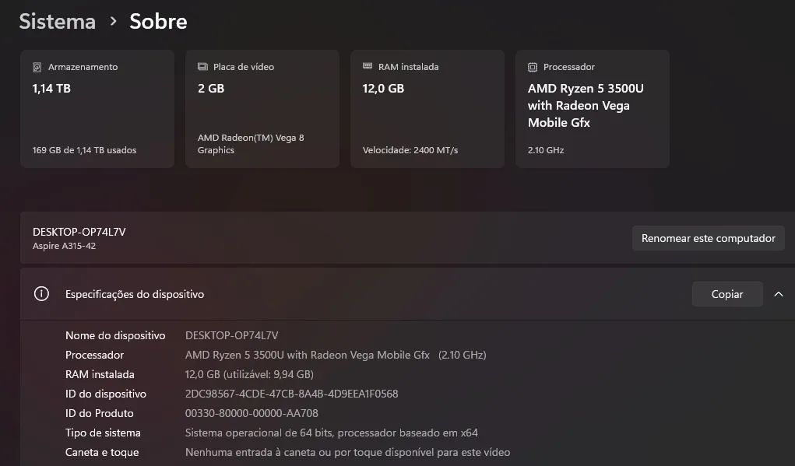Collapse the Especificações do dispositivo section

tap(778, 294)
